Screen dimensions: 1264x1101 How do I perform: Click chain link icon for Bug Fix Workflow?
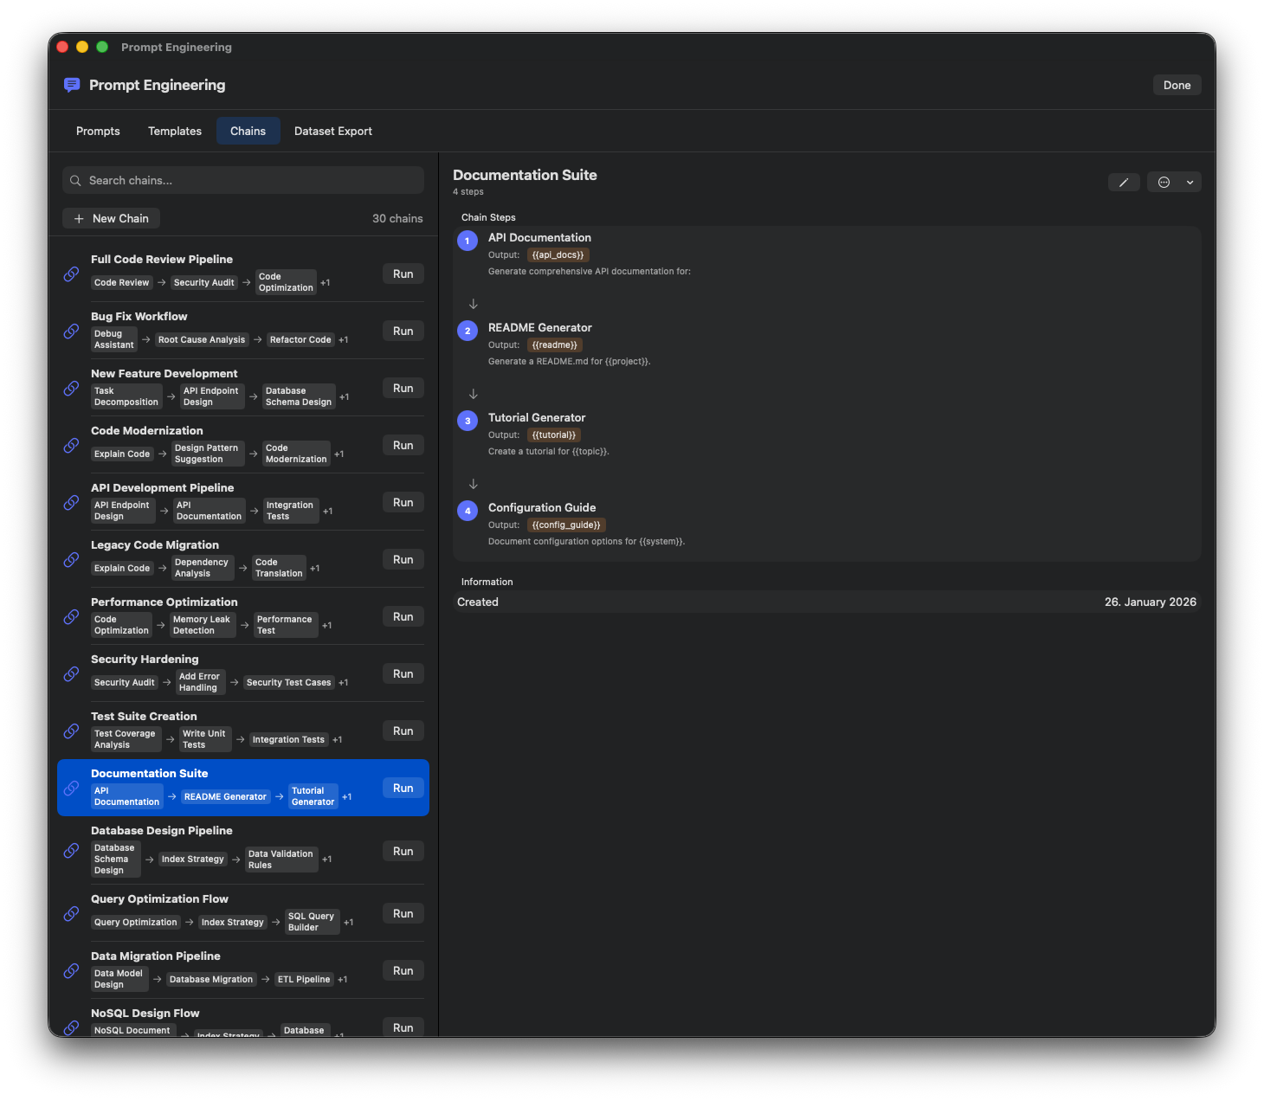point(72,332)
